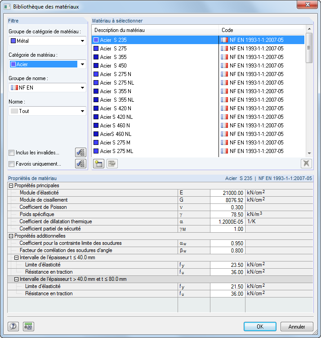The width and height of the screenshot is (321, 338).
Task: Open the Groupe de norme NF EN dropdown
Action: pyautogui.click(x=47, y=88)
